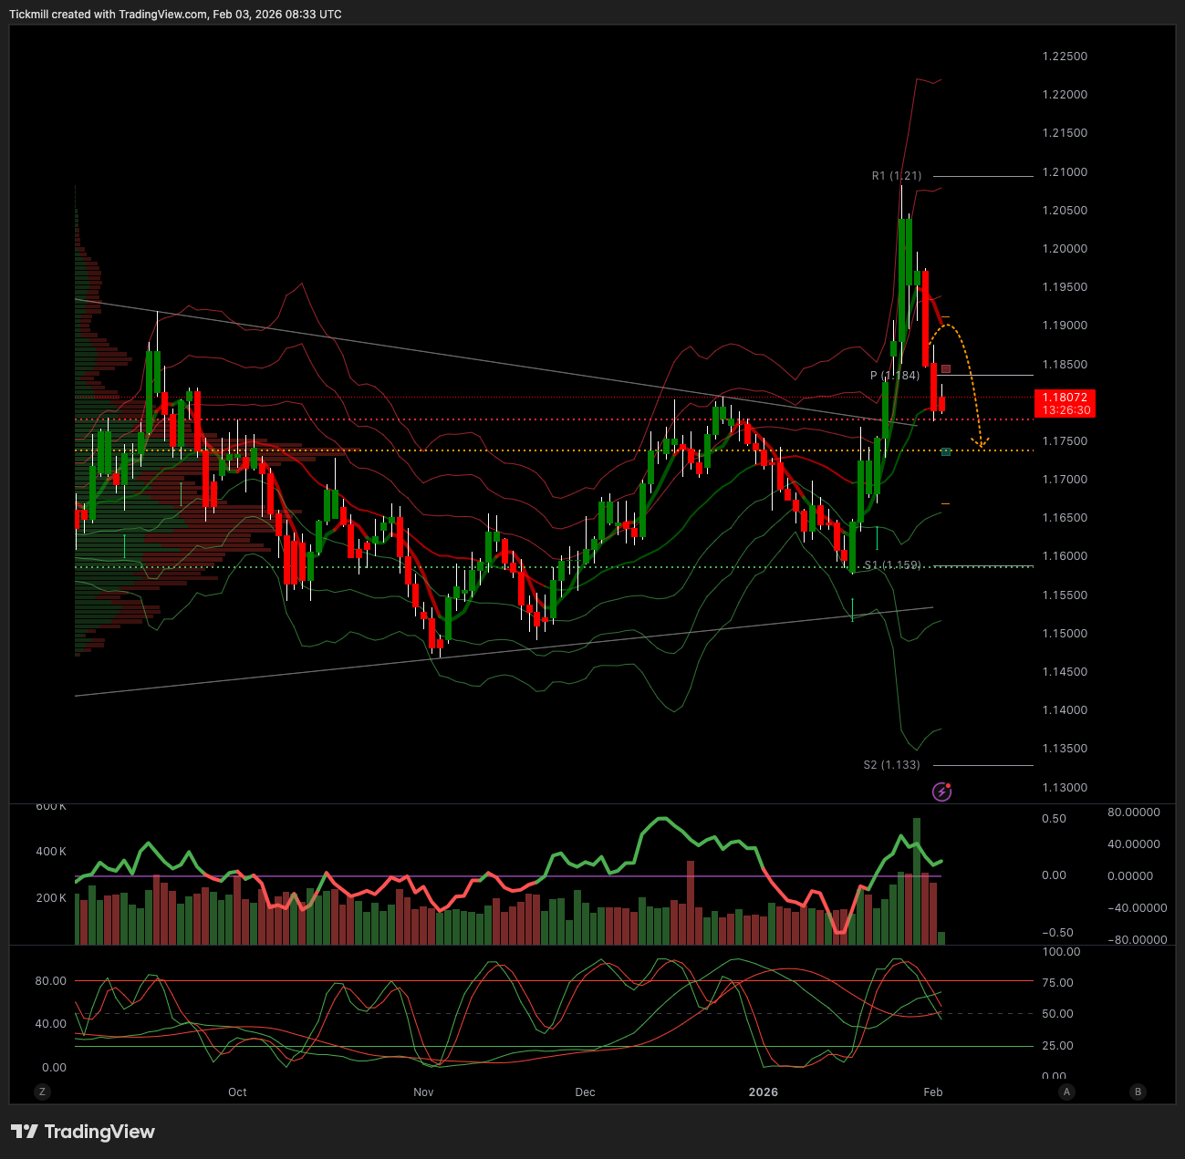The height and width of the screenshot is (1159, 1185).
Task: Click the S1 (1.159) support label
Action: pos(892,565)
